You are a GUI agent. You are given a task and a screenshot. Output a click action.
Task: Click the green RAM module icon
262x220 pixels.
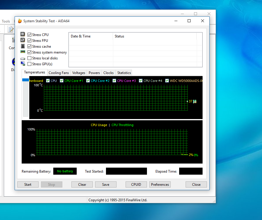point(23,52)
